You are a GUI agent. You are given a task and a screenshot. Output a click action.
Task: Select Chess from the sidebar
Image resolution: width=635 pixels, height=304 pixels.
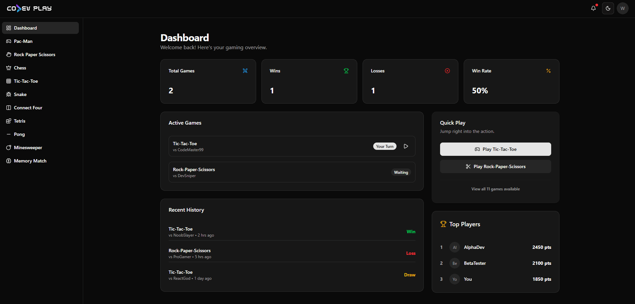[40, 68]
